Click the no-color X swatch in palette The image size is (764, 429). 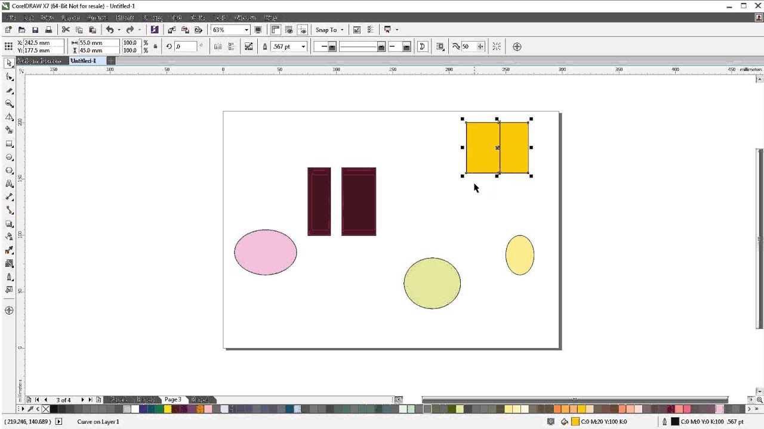46,409
